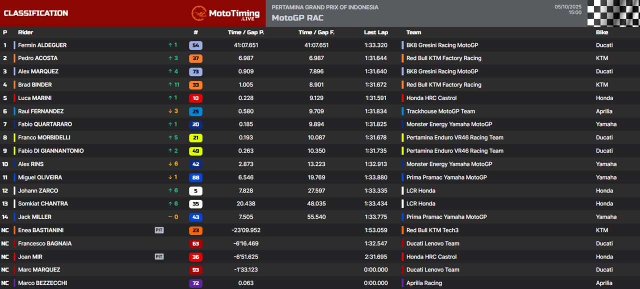The height and width of the screenshot is (289, 640).
Task: Sort by the Last Lap column header
Action: pos(375,32)
